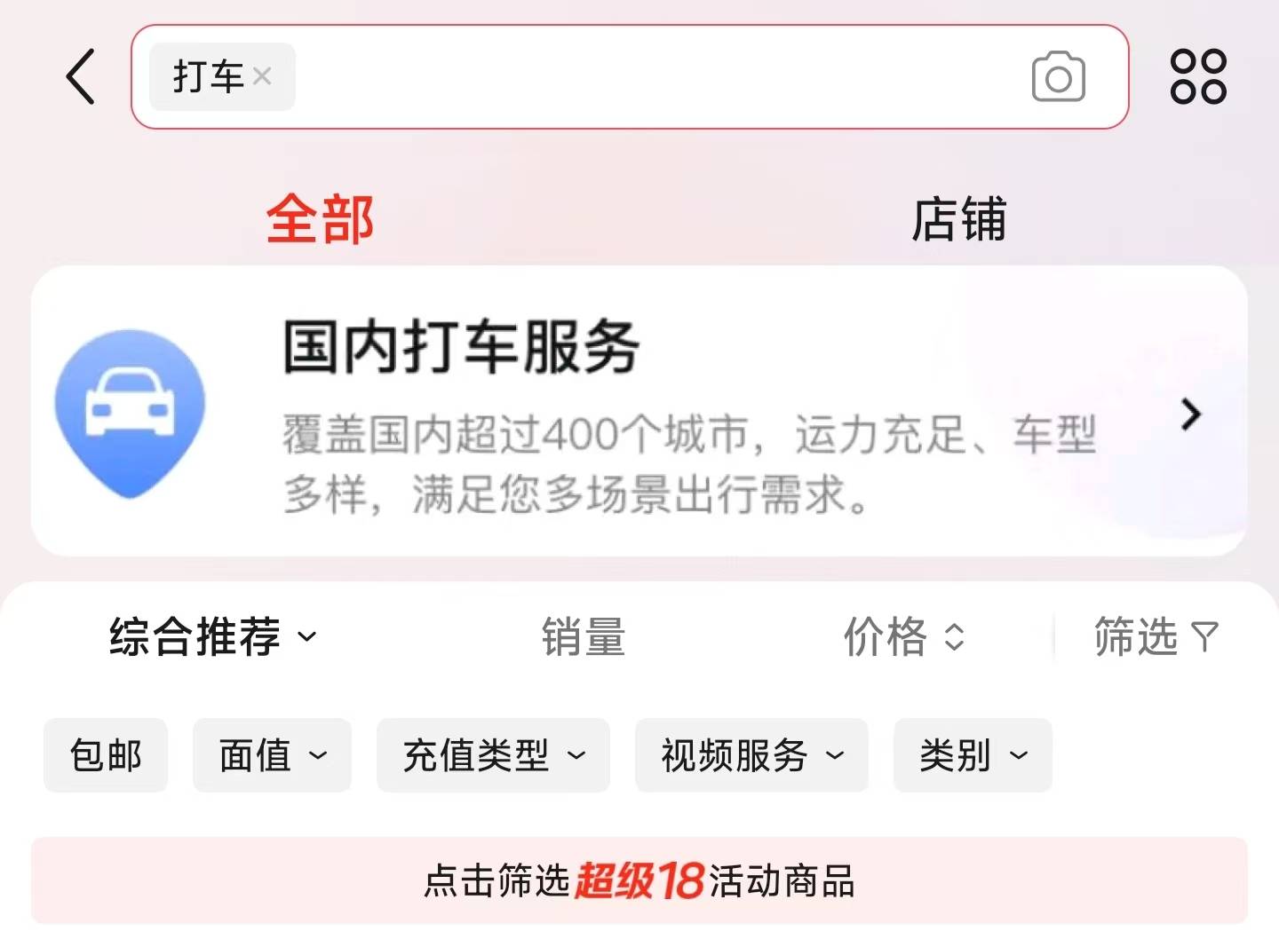Switch to the 全部 tab
This screenshot has height=939, width=1279.
320,219
